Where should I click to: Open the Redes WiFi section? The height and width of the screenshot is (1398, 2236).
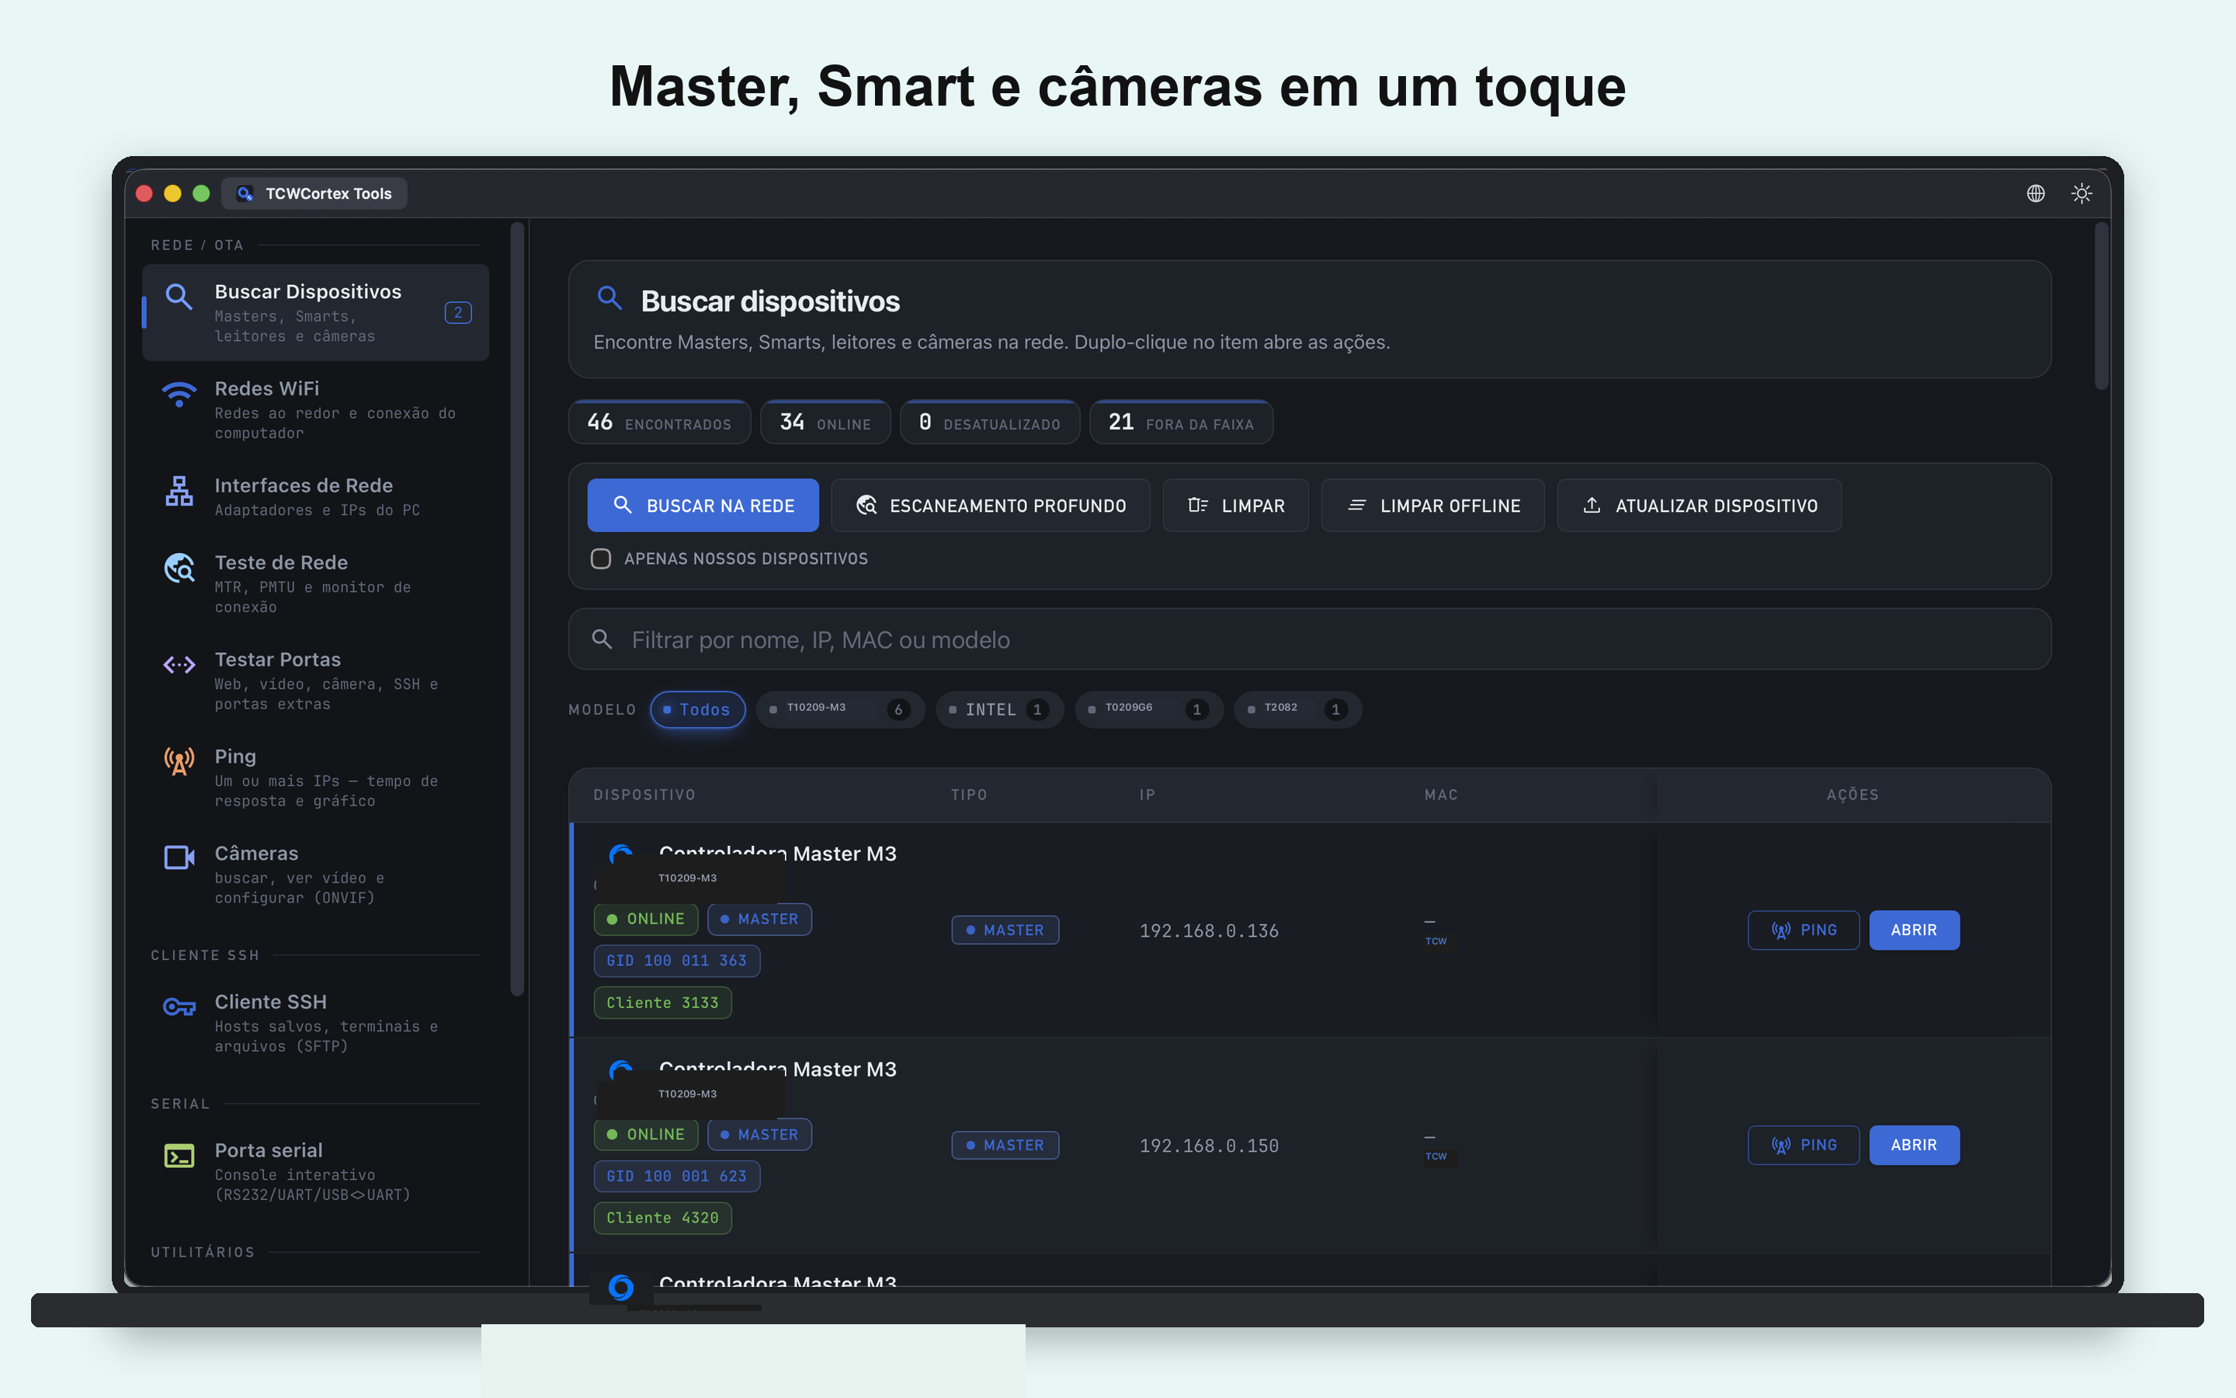315,409
